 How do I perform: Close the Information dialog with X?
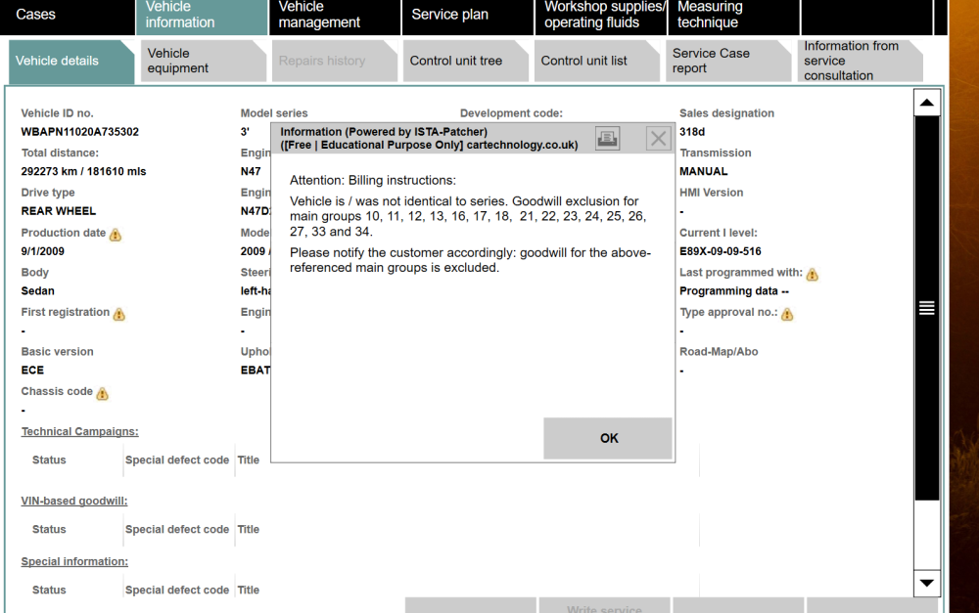click(x=659, y=138)
